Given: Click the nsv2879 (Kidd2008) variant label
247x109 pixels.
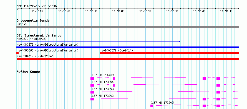Looking at the screenshot, I should [32, 39].
